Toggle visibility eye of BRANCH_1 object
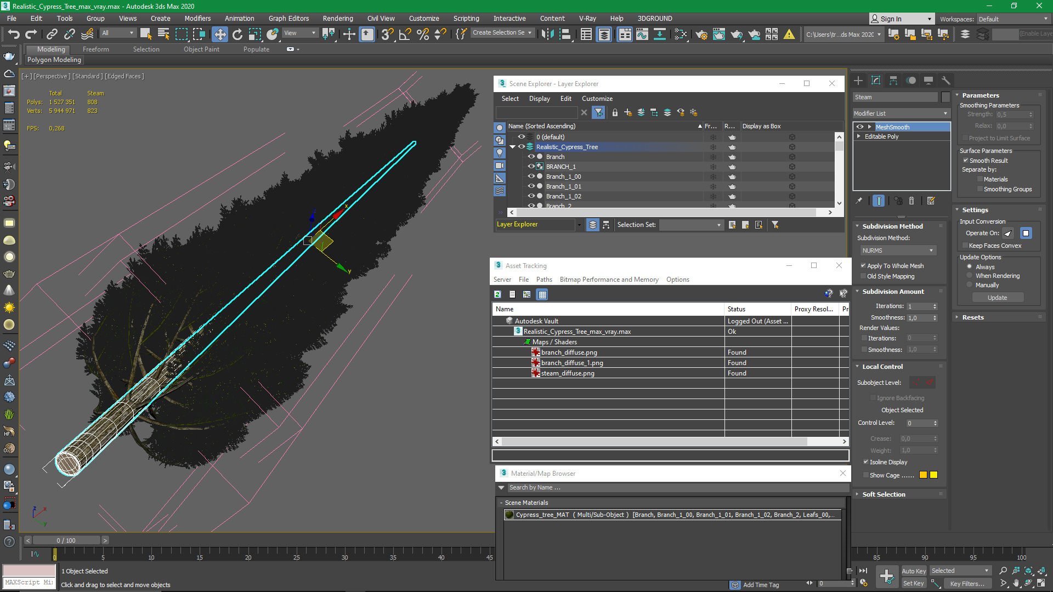This screenshot has width=1053, height=592. [531, 167]
